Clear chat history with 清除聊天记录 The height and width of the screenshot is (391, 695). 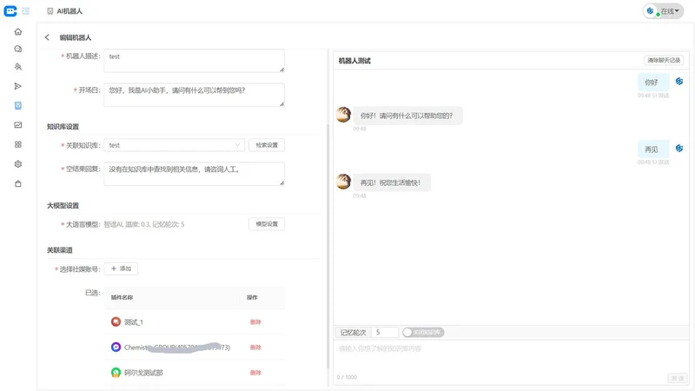(664, 60)
